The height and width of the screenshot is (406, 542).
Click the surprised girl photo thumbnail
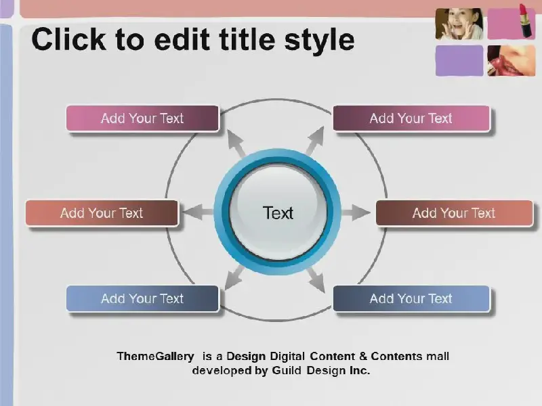click(459, 24)
